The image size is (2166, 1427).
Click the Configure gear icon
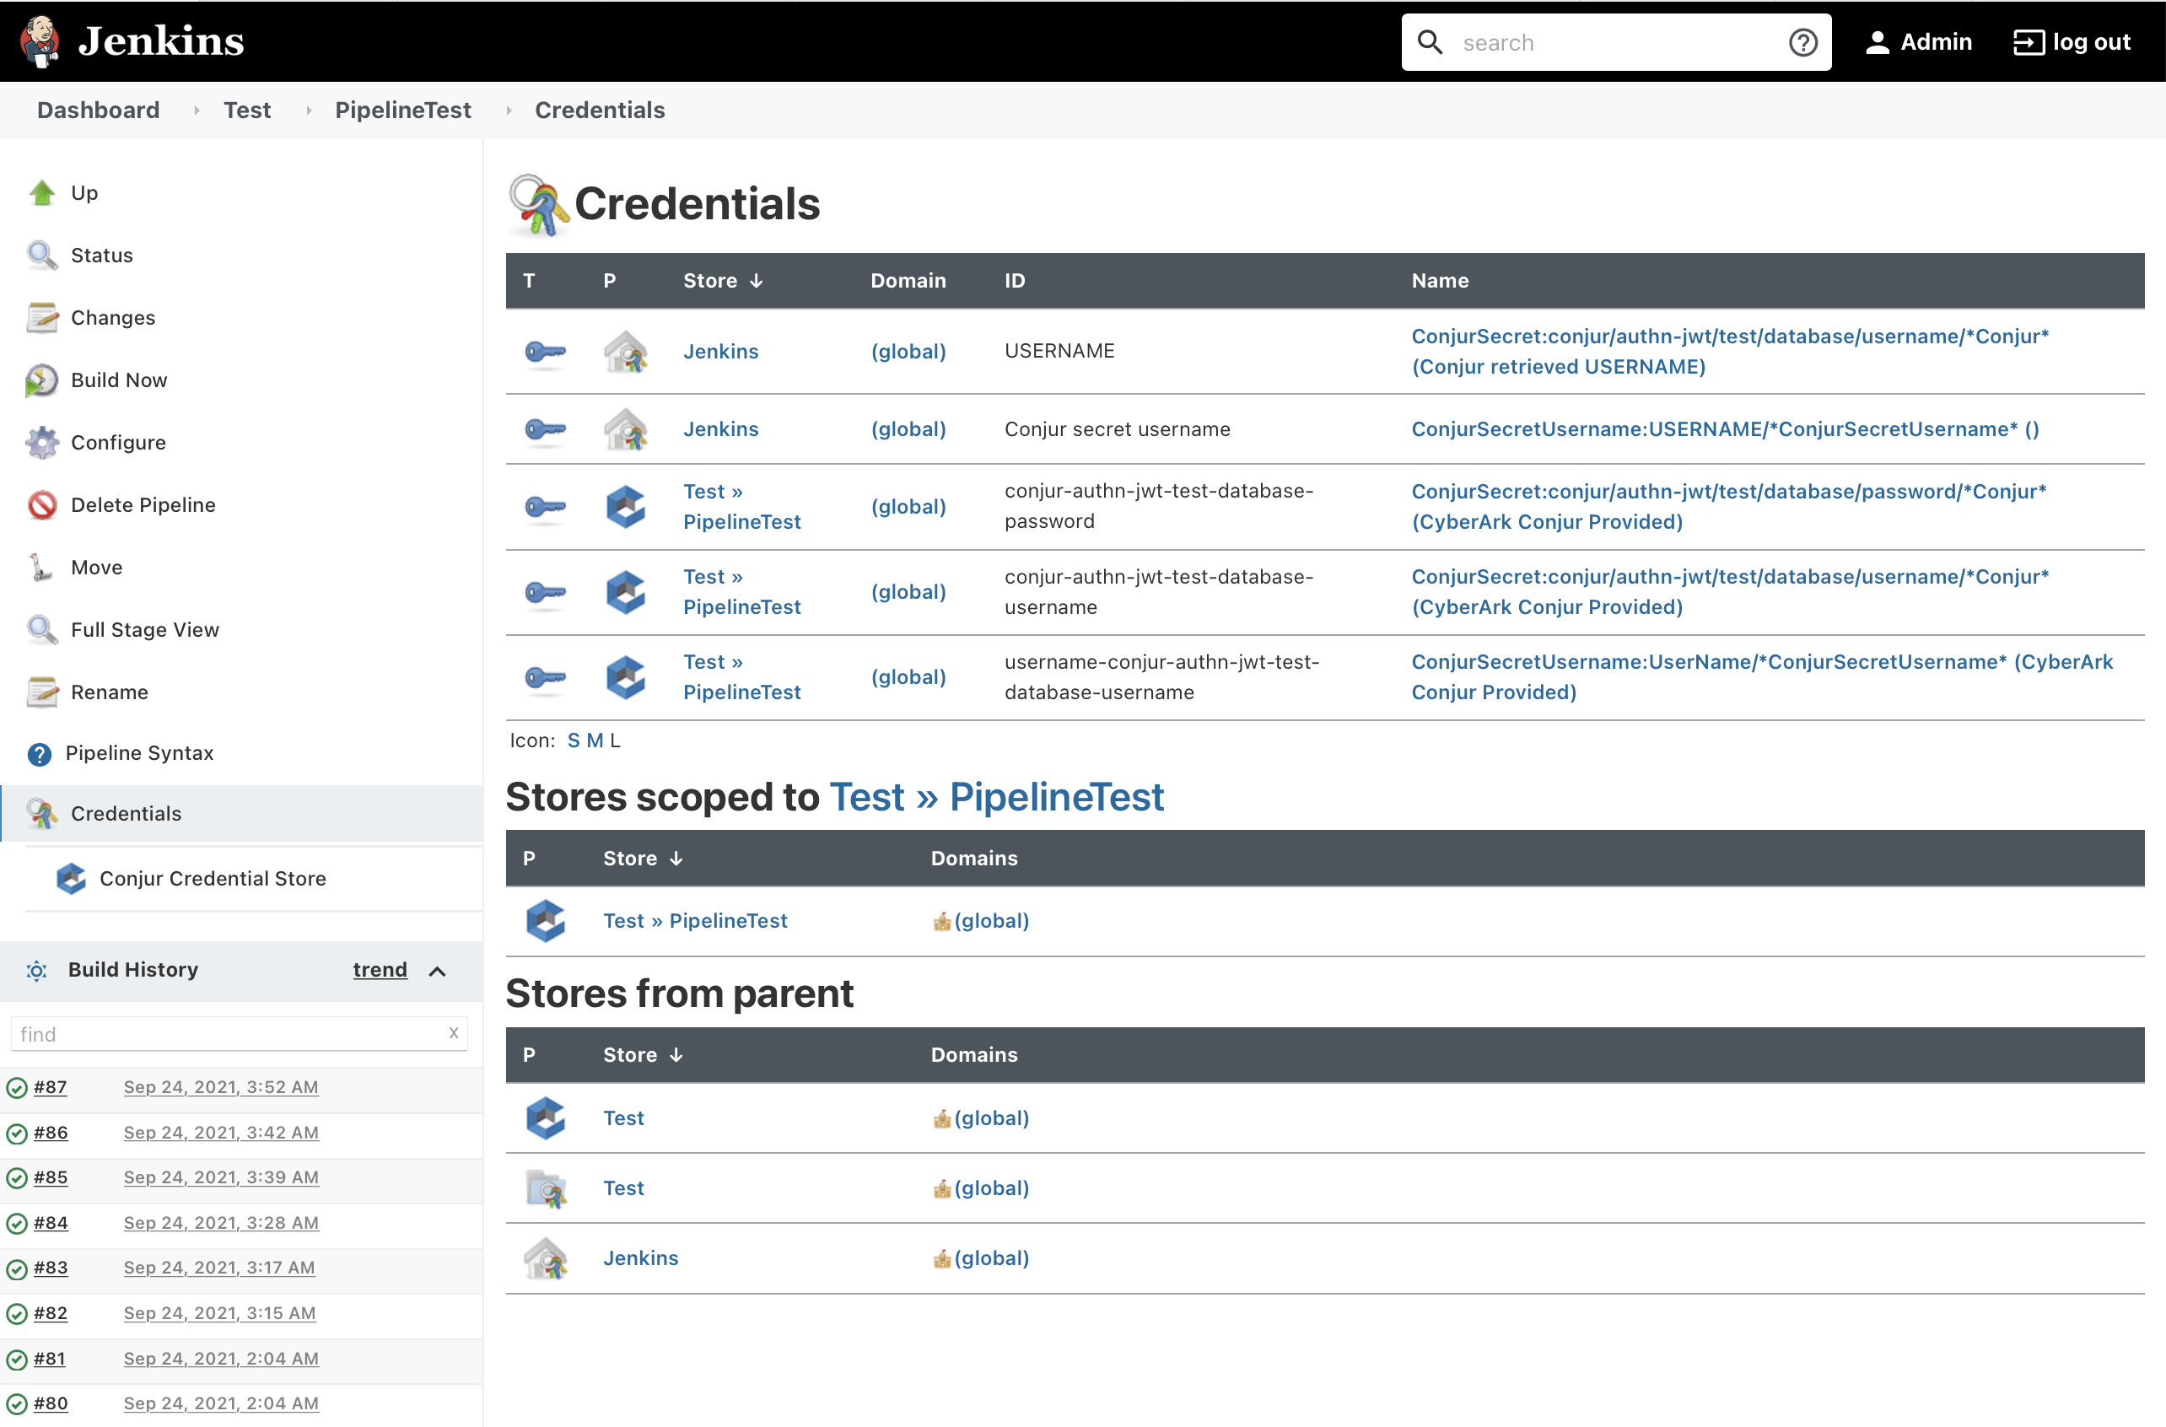(41, 442)
